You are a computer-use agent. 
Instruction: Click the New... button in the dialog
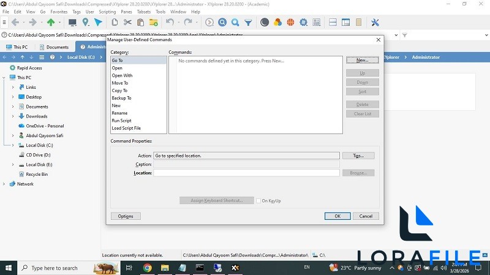pos(362,60)
